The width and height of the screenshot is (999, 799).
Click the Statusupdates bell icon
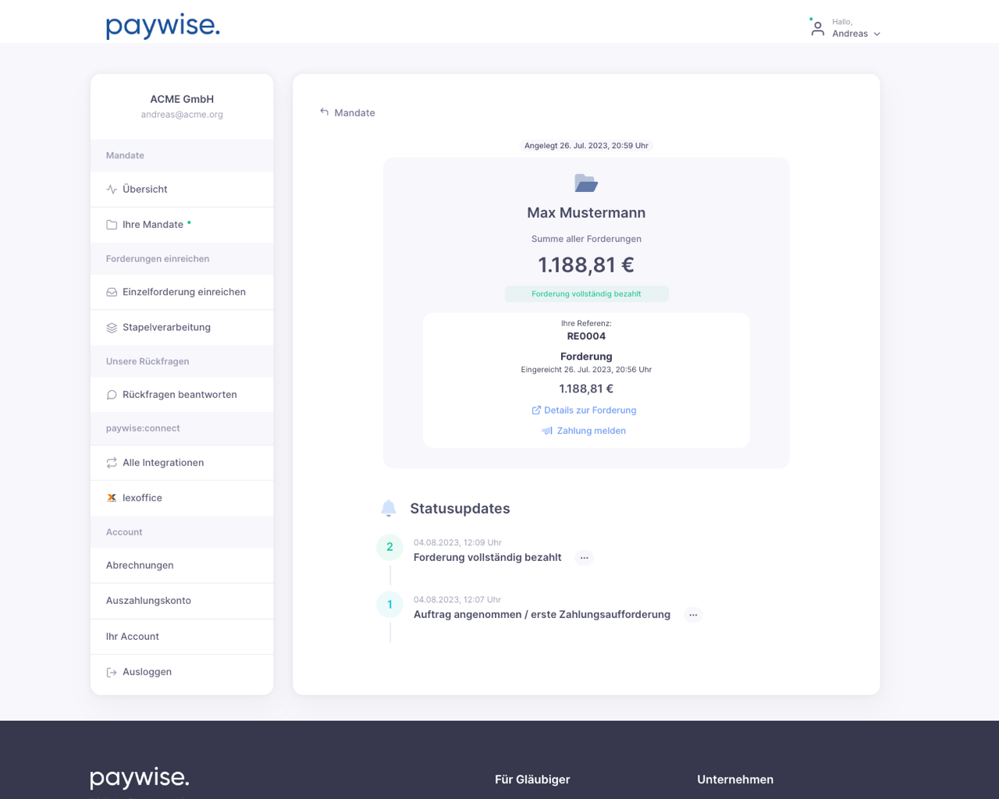[x=389, y=509]
